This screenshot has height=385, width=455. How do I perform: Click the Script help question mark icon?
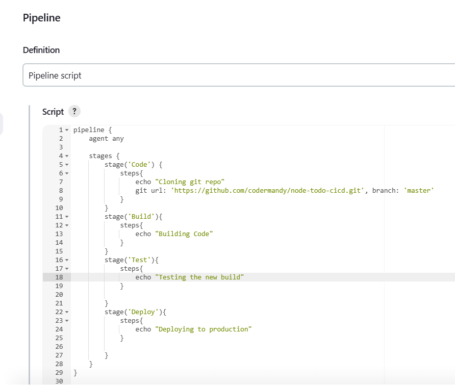coord(74,111)
